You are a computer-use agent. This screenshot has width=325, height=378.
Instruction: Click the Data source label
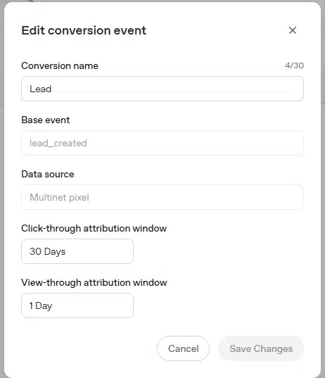(48, 174)
